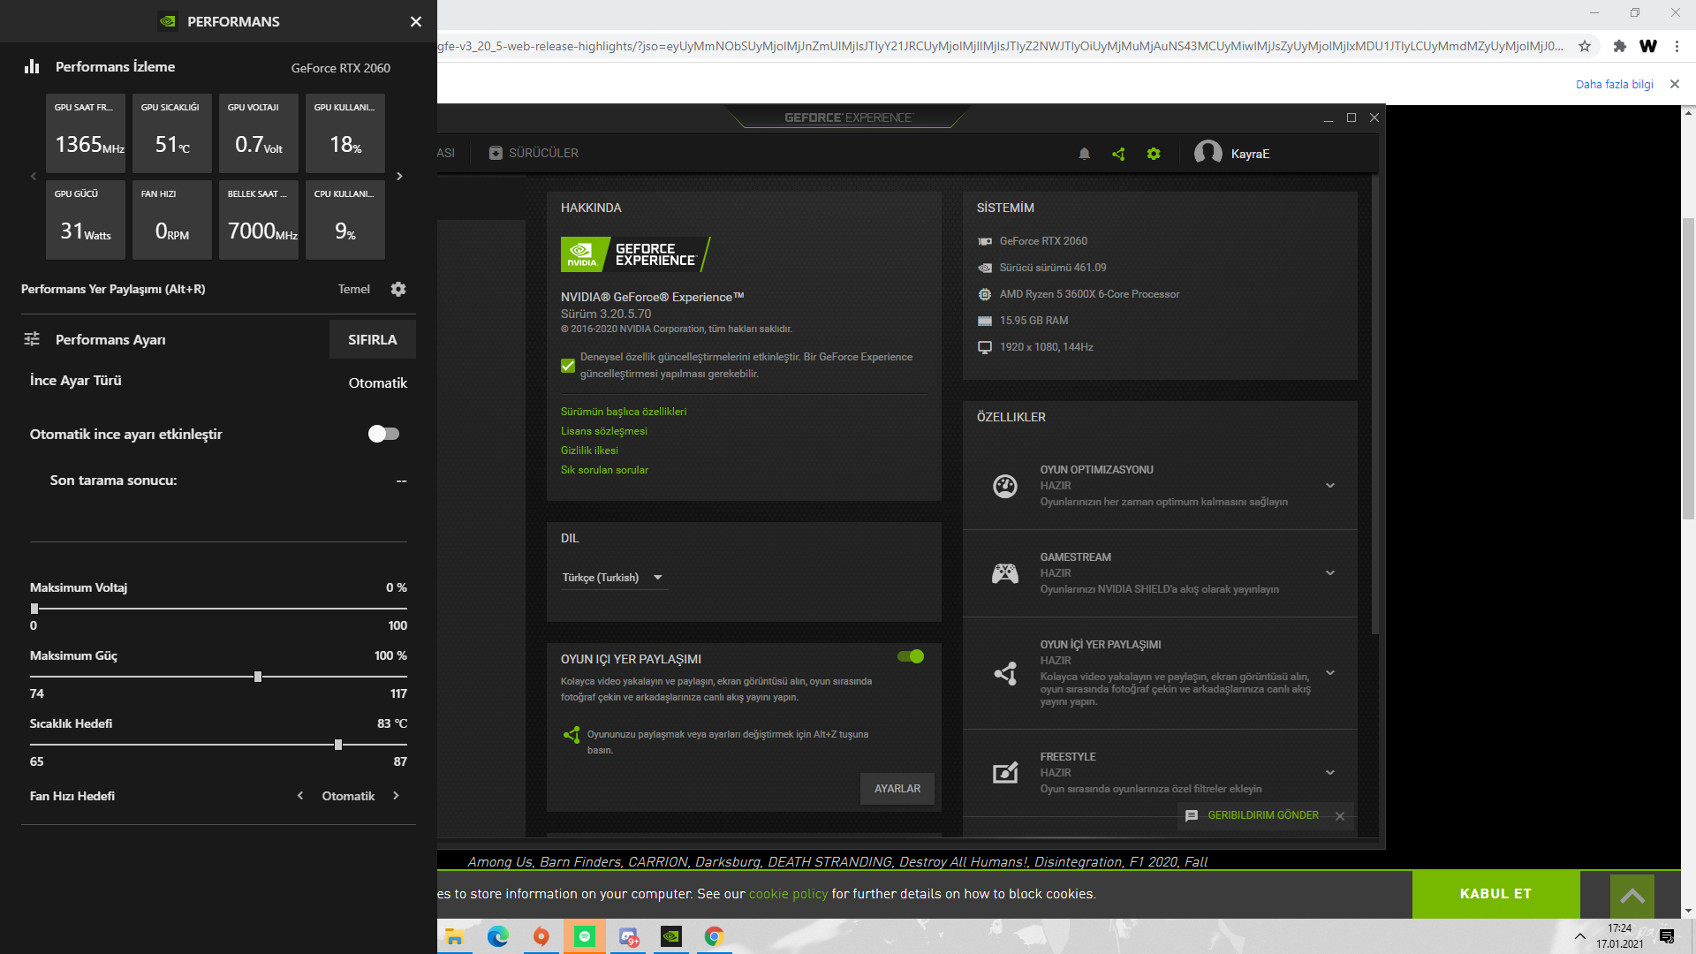Open Performans Yer Paylaşımı gear settings
This screenshot has height=954, width=1696.
[x=398, y=289]
